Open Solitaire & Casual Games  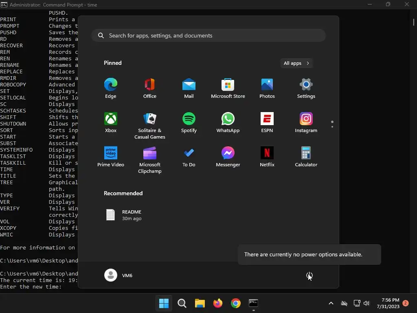point(150,126)
